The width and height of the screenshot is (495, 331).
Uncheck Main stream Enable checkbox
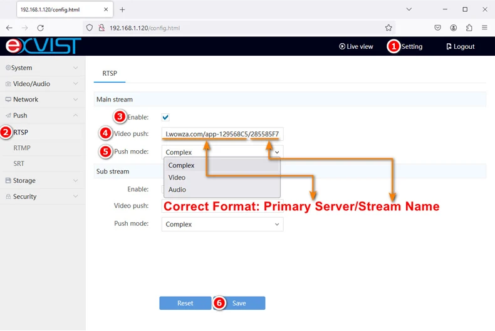pos(165,118)
